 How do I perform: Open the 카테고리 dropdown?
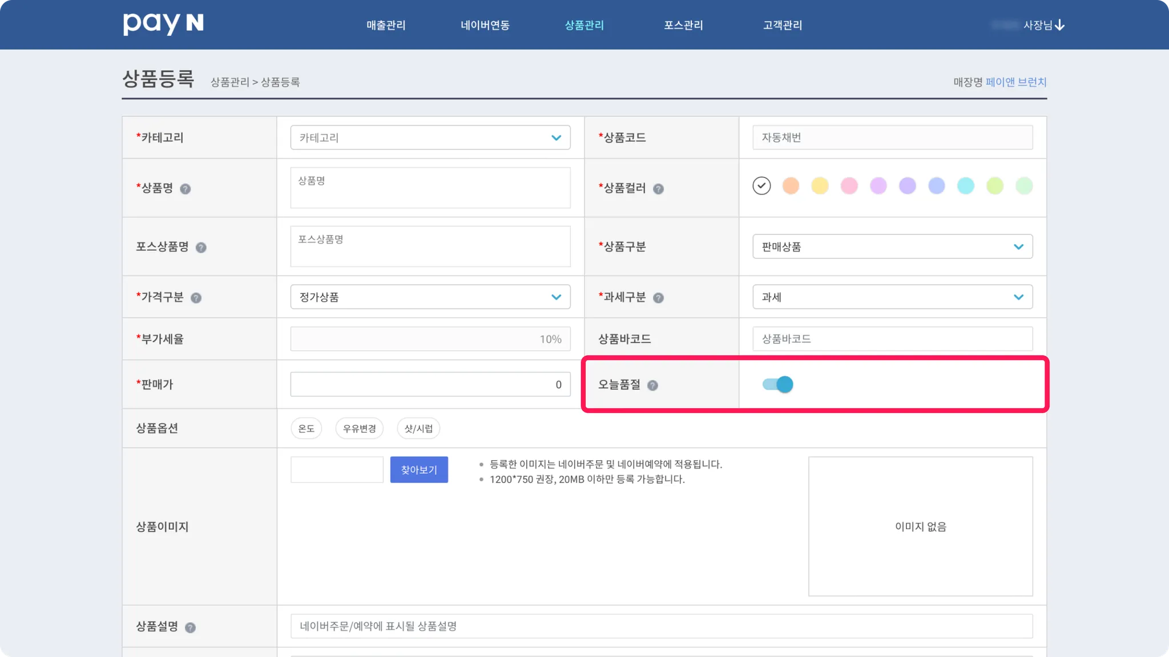430,137
